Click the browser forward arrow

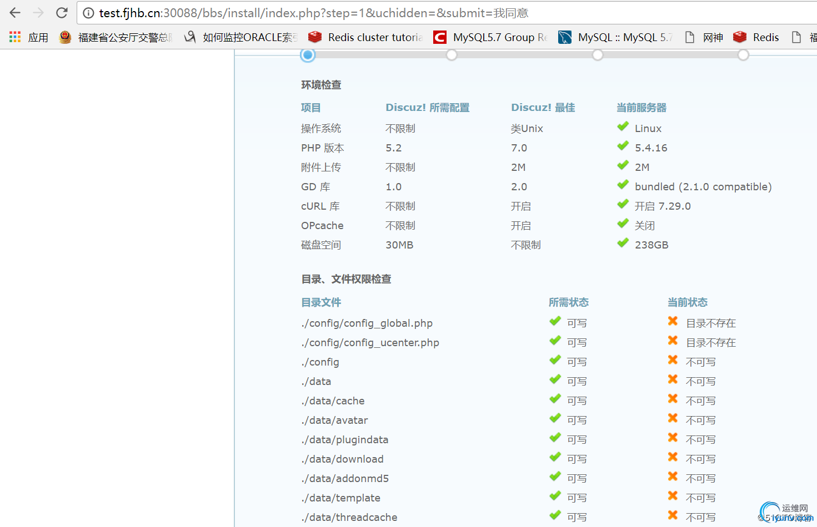[38, 12]
